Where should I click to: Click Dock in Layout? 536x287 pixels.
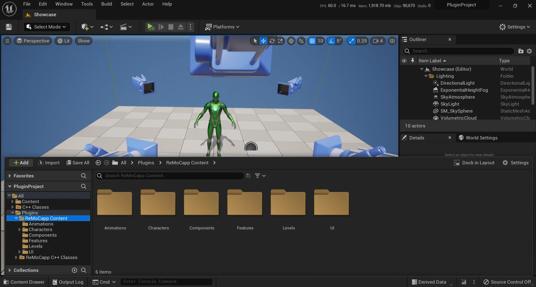tap(474, 163)
